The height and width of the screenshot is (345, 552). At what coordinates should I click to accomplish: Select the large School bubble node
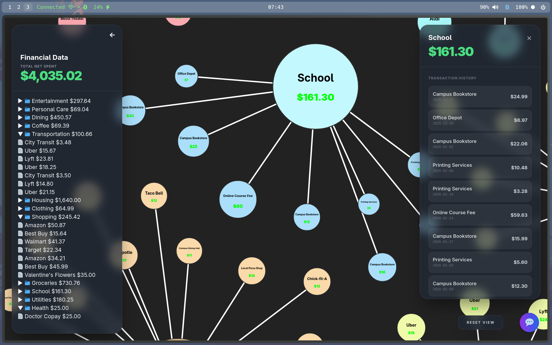tap(315, 86)
